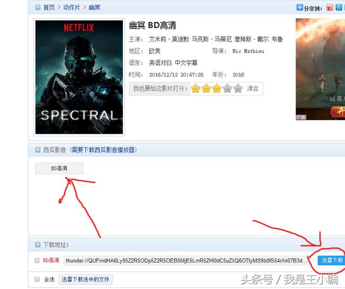Viewport: 345px width, 289px height.
Task: Rate the film with the first star
Action: point(196,88)
